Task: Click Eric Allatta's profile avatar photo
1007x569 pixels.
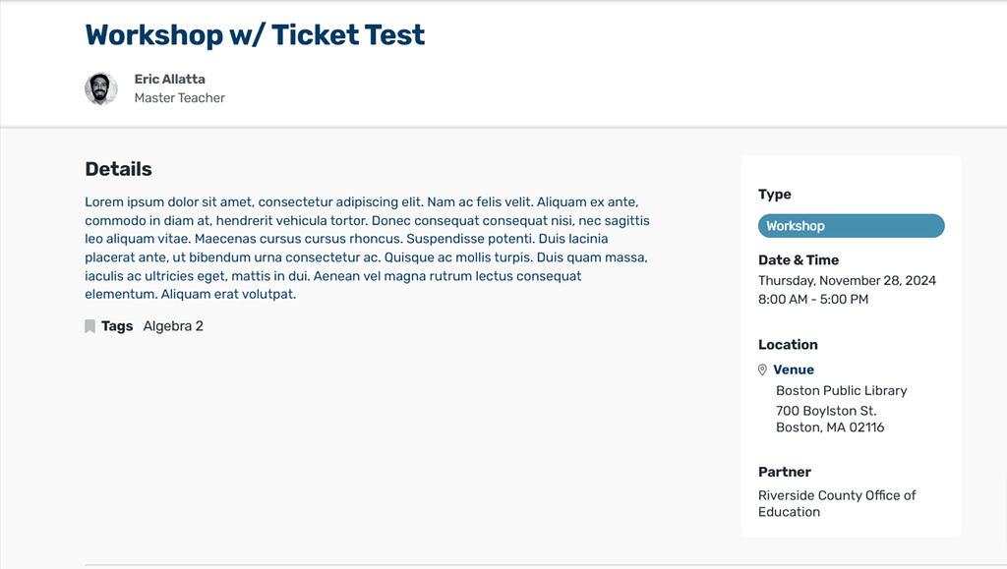Action: pos(101,88)
